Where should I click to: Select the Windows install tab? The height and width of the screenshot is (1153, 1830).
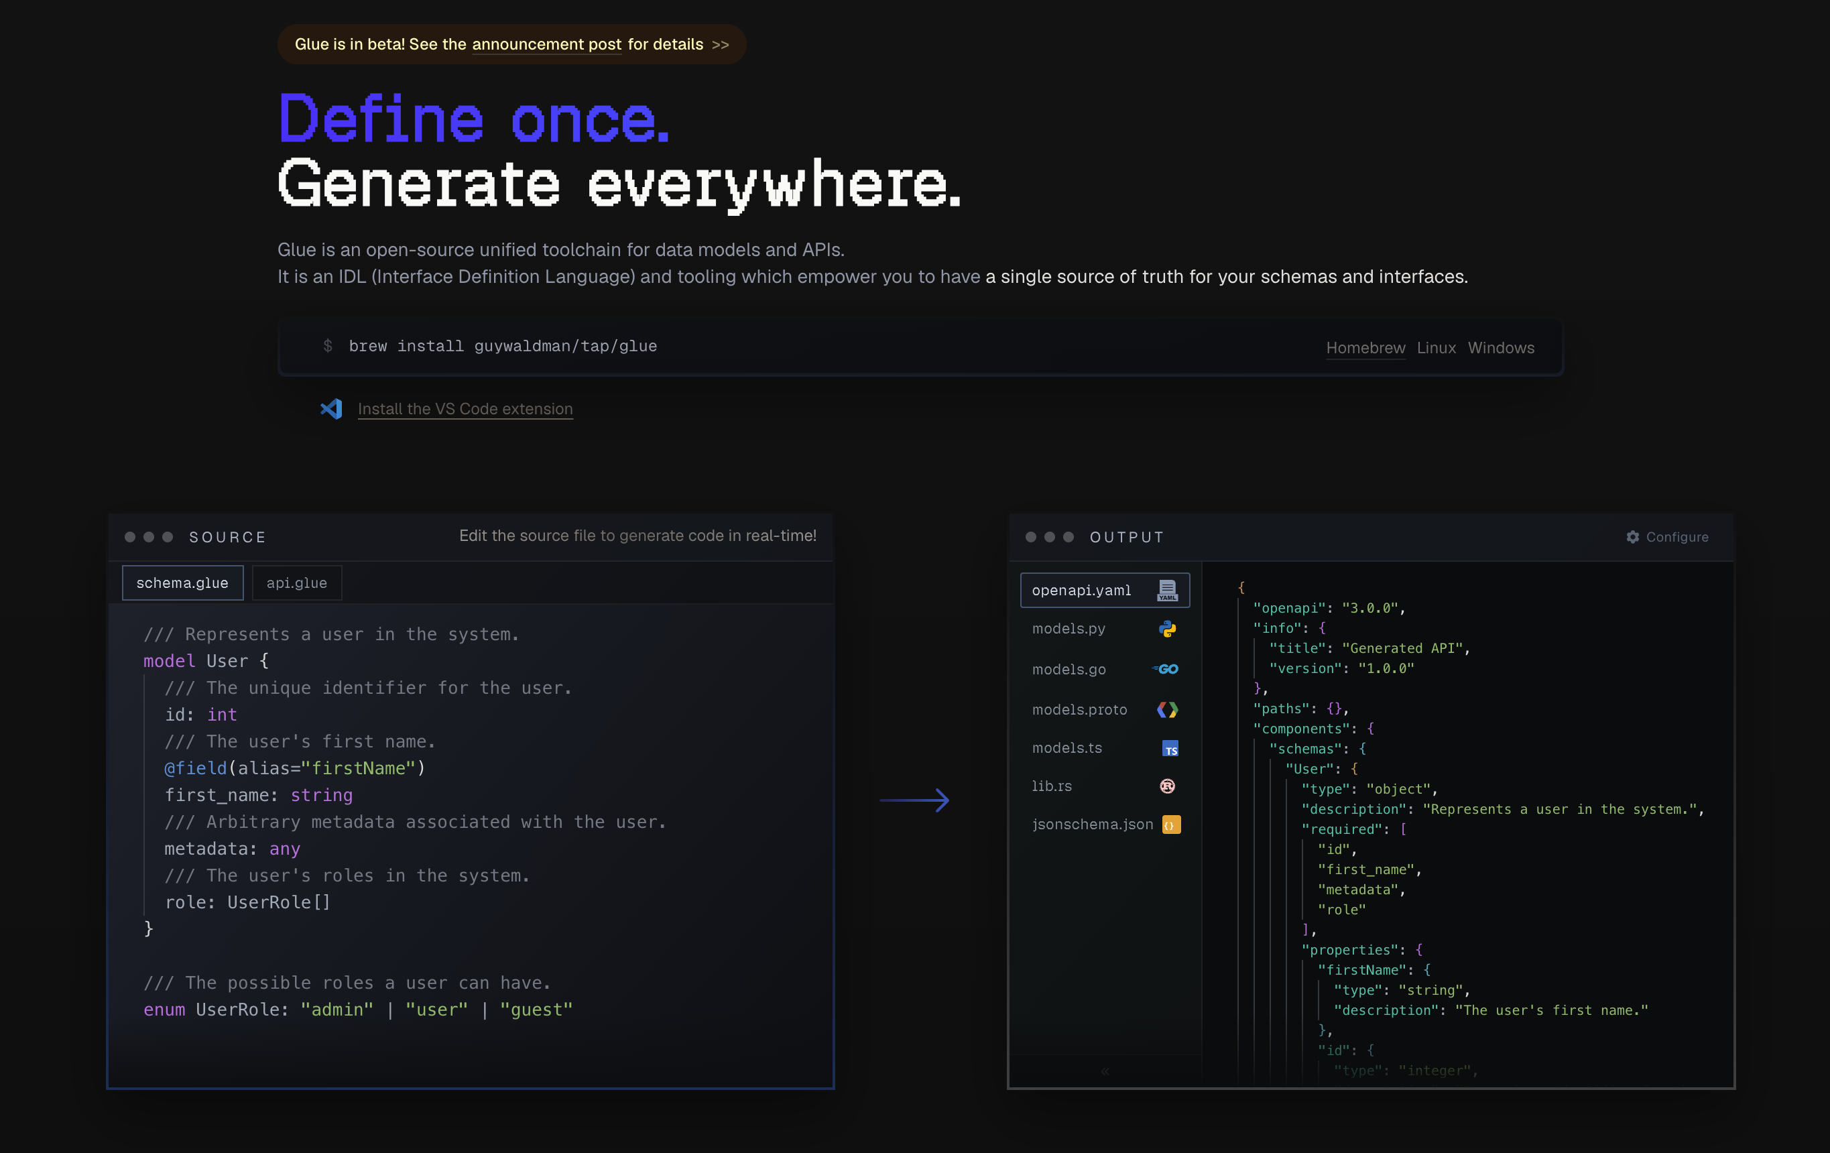(x=1501, y=348)
